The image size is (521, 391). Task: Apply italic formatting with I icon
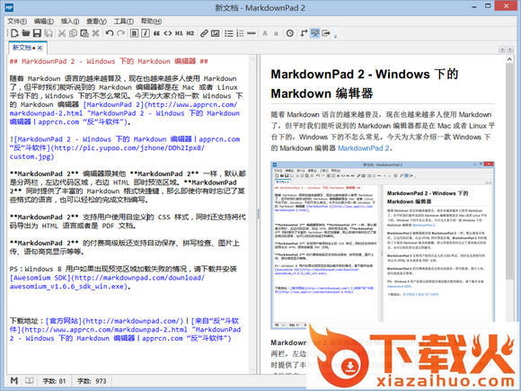point(146,33)
